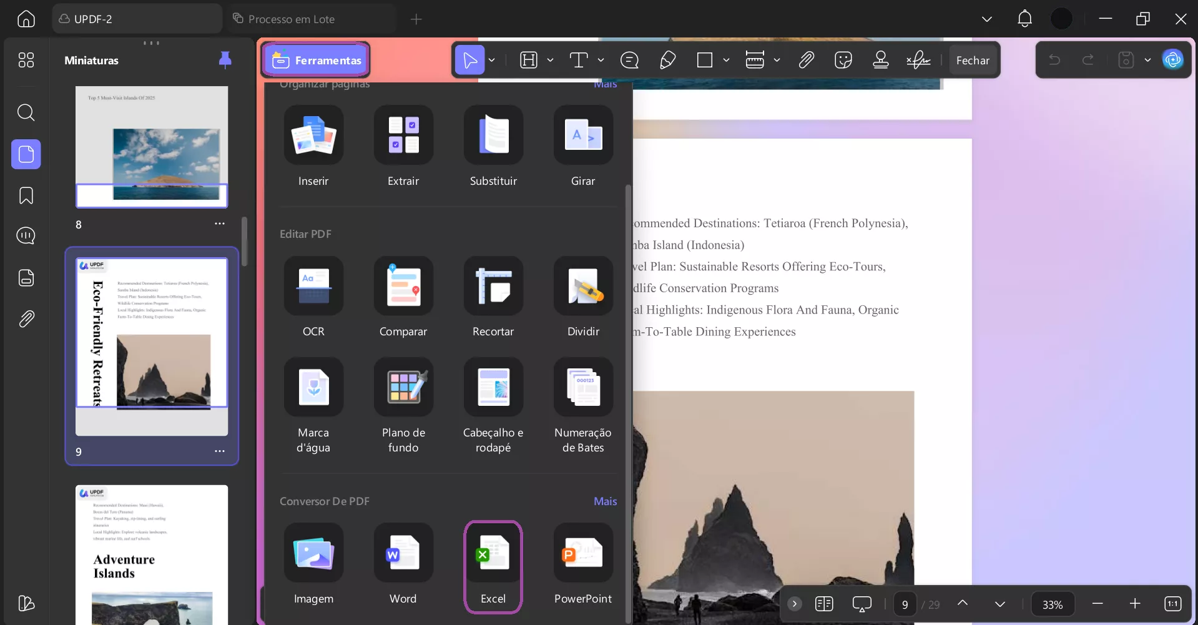Open the sticker tool
The width and height of the screenshot is (1198, 625).
coord(843,59)
